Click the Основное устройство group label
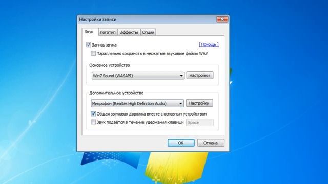Viewport: 328px width, 184px height. (x=110, y=65)
